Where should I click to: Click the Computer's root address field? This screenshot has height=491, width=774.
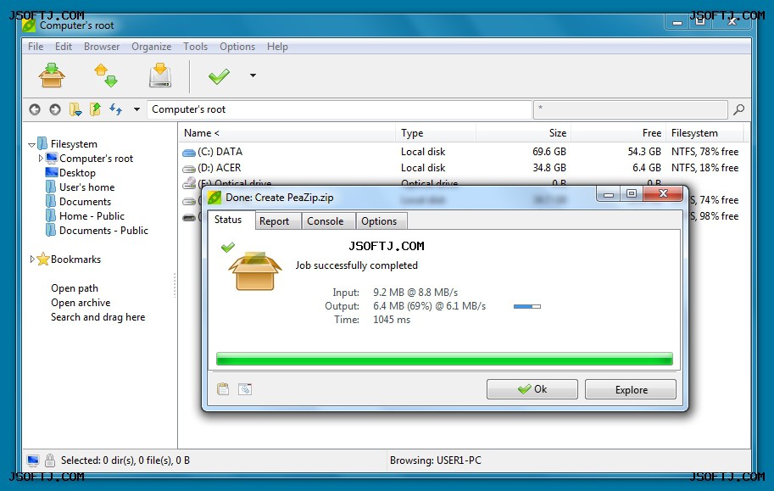pos(339,109)
